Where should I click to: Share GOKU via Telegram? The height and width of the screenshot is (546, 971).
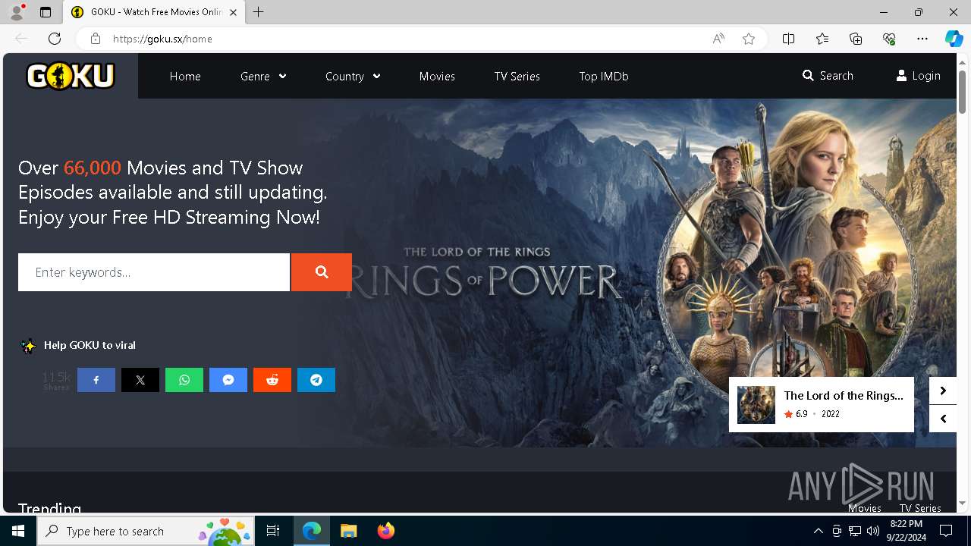click(x=316, y=380)
